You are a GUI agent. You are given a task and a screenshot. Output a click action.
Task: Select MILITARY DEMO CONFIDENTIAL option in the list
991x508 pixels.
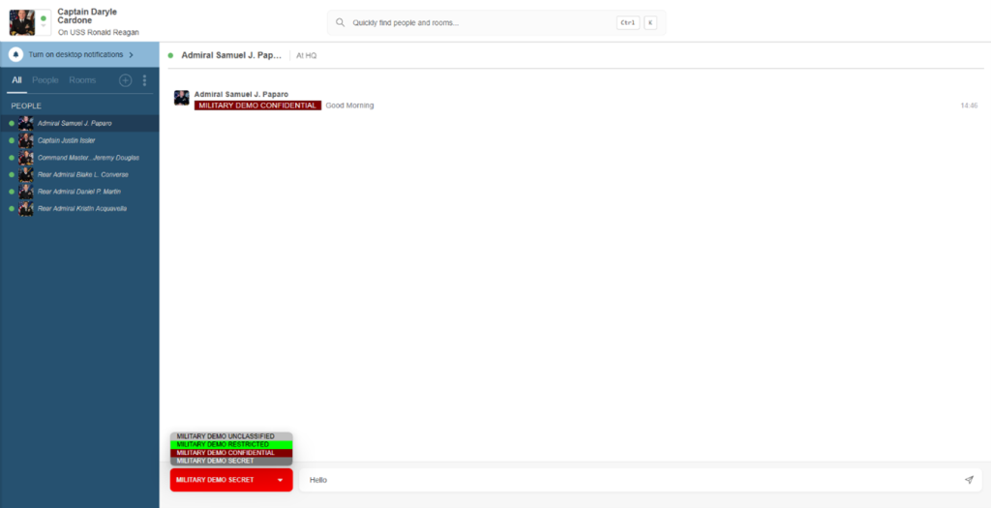(230, 453)
